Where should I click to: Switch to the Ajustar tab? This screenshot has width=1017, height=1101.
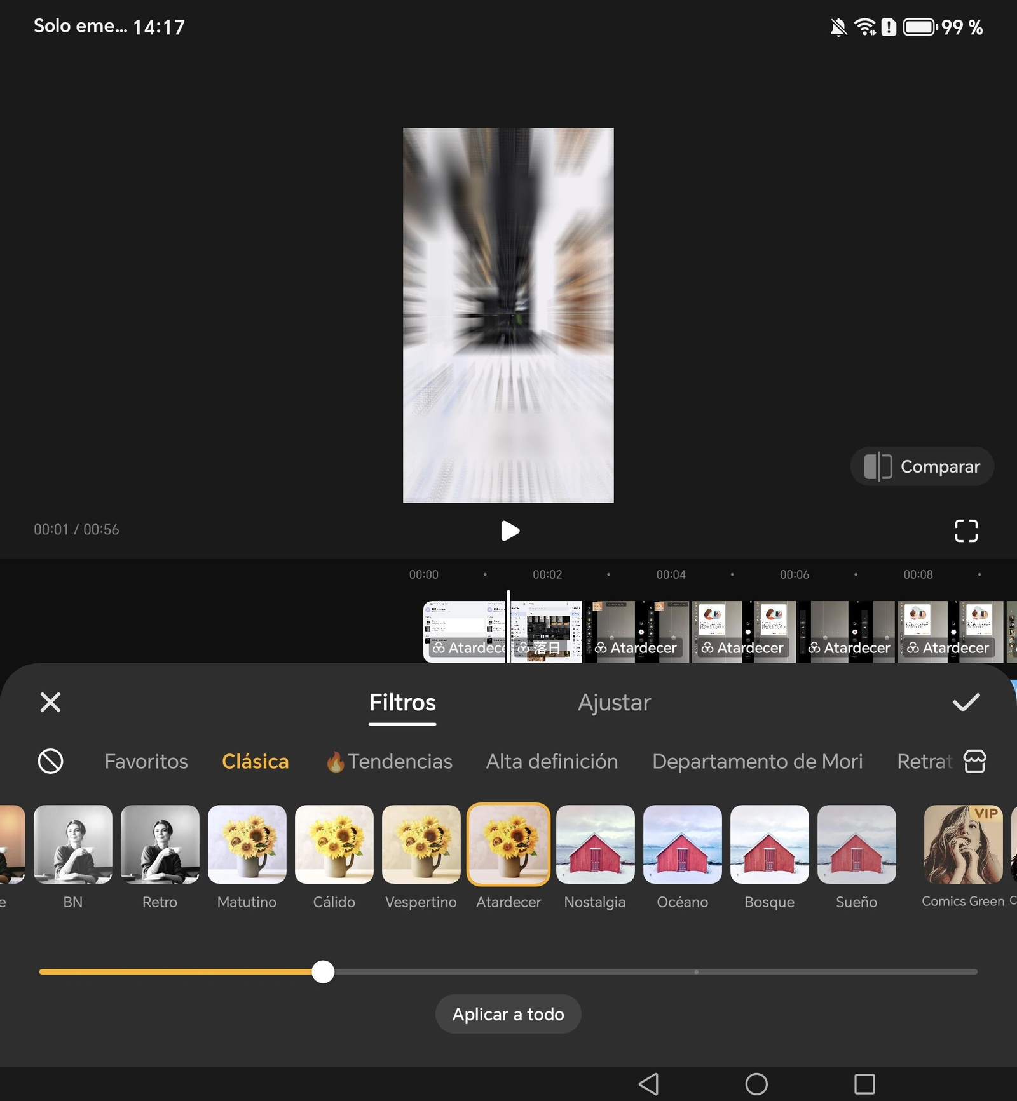[613, 703]
